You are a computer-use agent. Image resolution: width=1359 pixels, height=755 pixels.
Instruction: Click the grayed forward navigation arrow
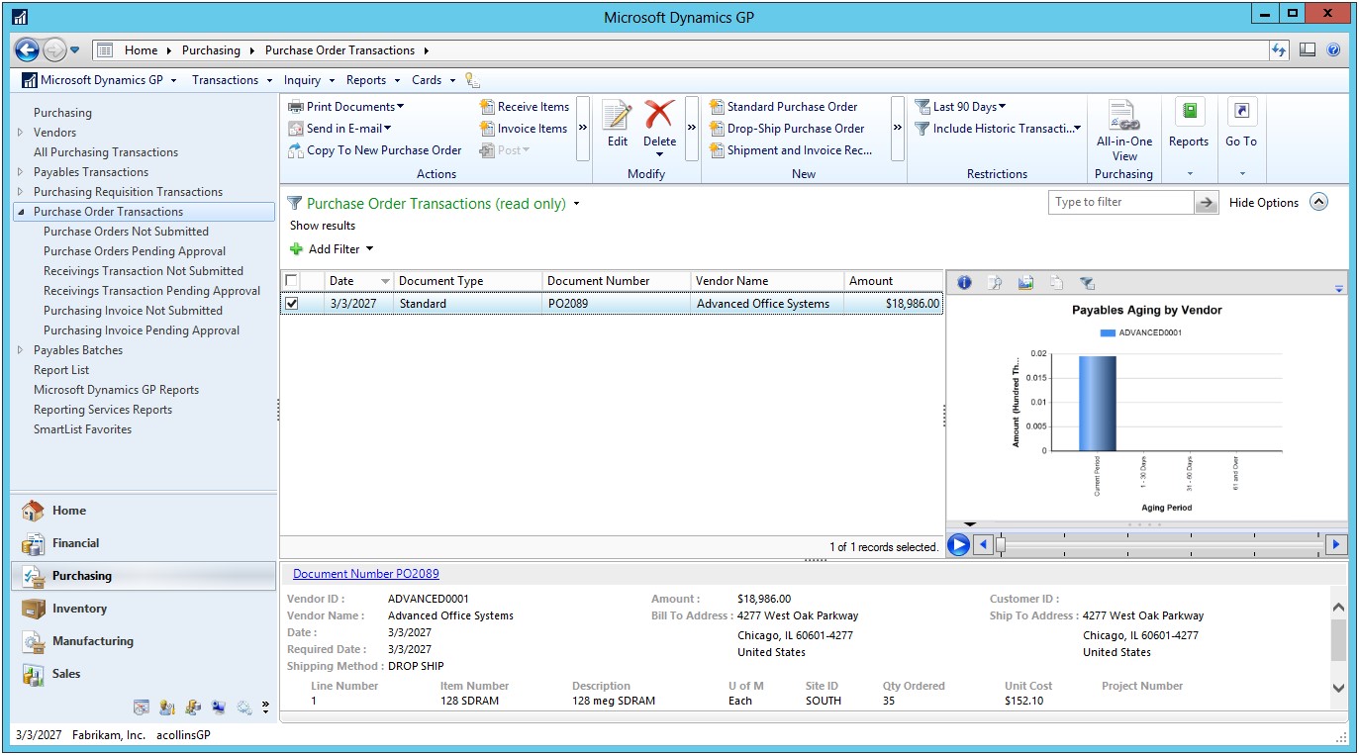pyautogui.click(x=54, y=49)
